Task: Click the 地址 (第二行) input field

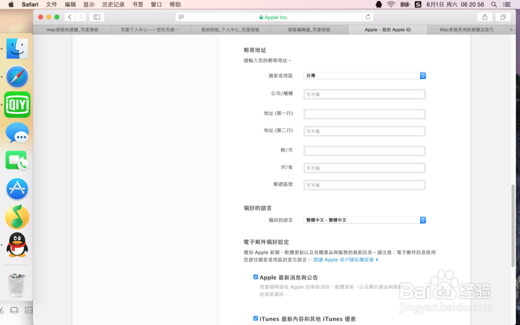Action: [365, 132]
